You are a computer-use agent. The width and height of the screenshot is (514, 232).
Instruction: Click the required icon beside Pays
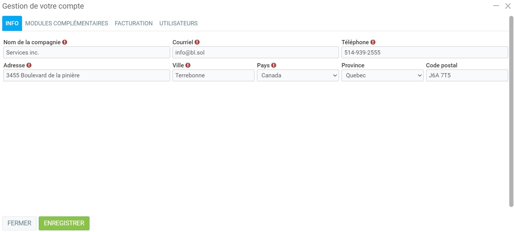click(274, 65)
